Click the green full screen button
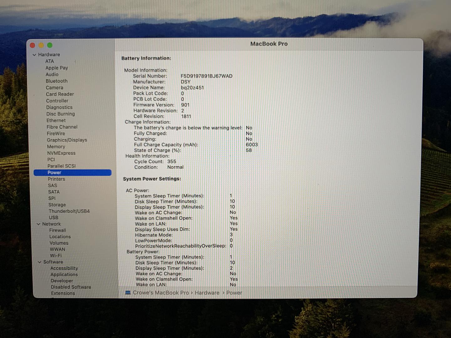The width and height of the screenshot is (451, 338). pyautogui.click(x=50, y=45)
